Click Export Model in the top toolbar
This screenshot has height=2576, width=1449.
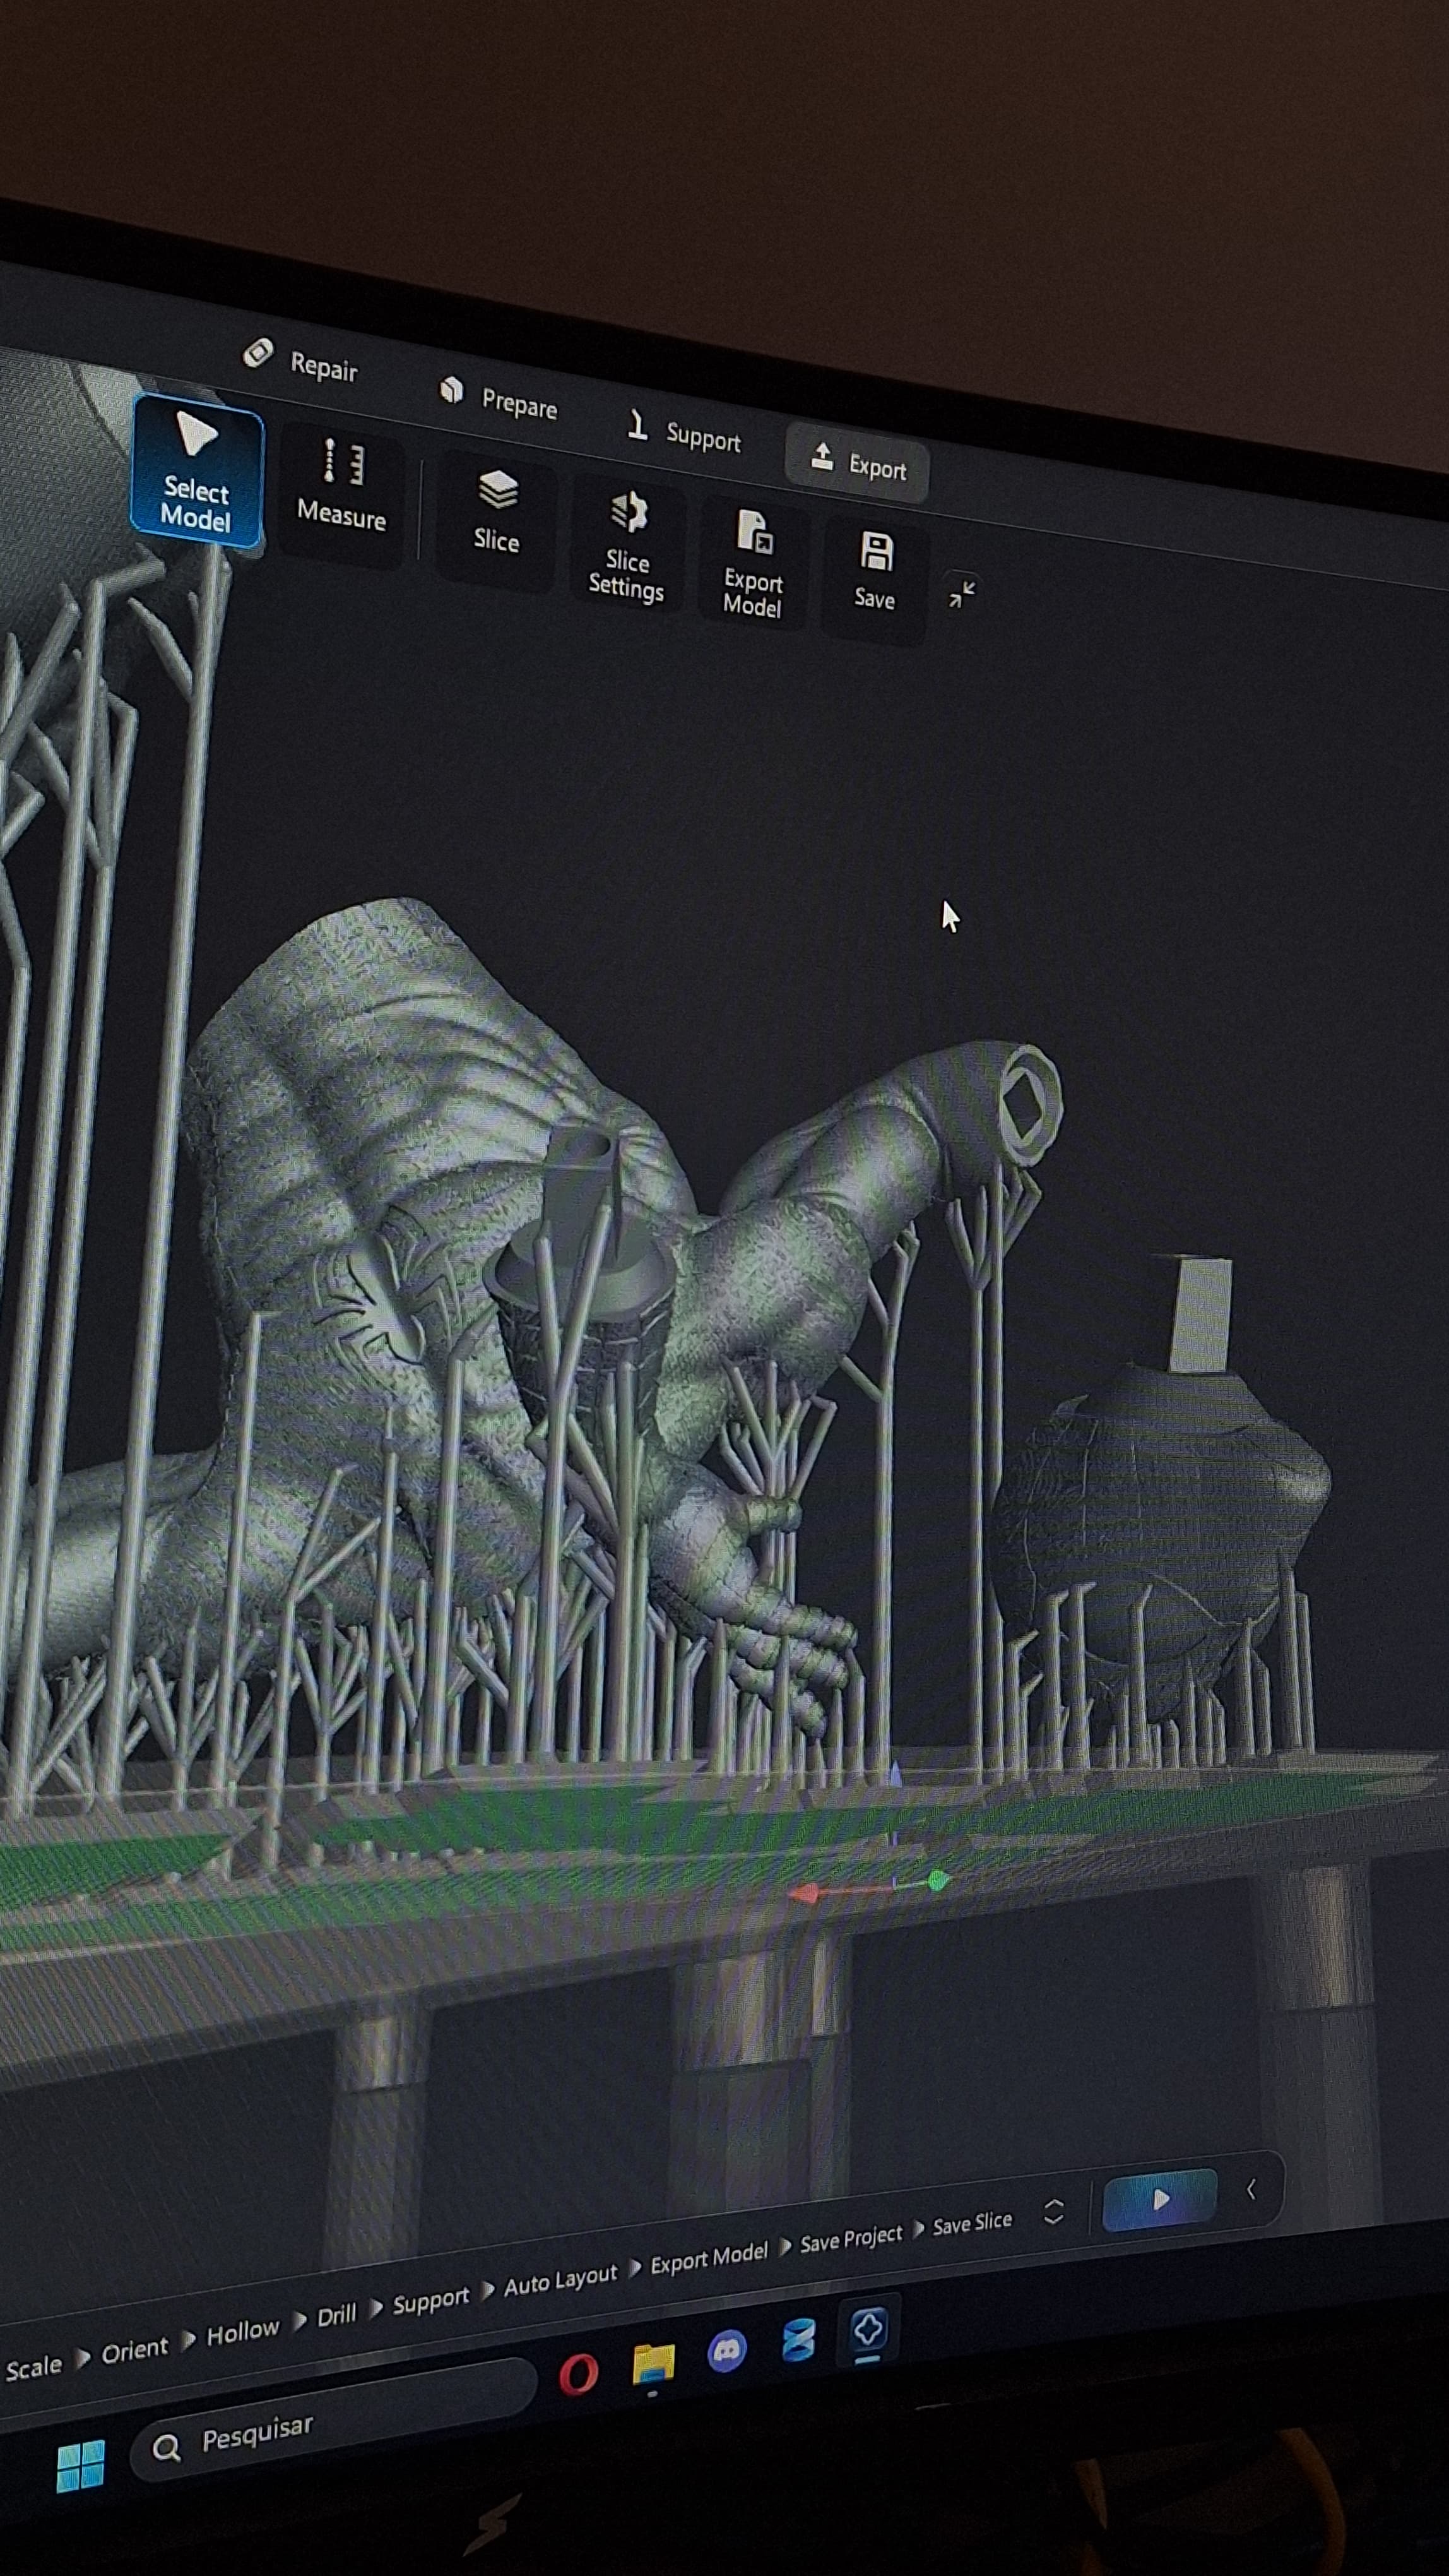[752, 564]
